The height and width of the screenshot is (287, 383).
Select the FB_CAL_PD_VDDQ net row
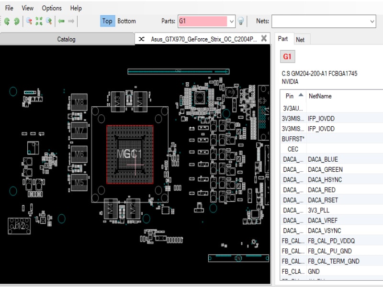tap(332, 241)
